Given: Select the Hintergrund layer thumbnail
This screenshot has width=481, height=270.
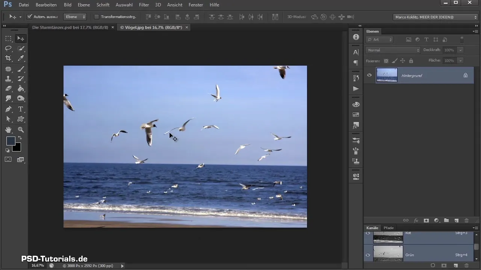Looking at the screenshot, I should click(x=387, y=75).
